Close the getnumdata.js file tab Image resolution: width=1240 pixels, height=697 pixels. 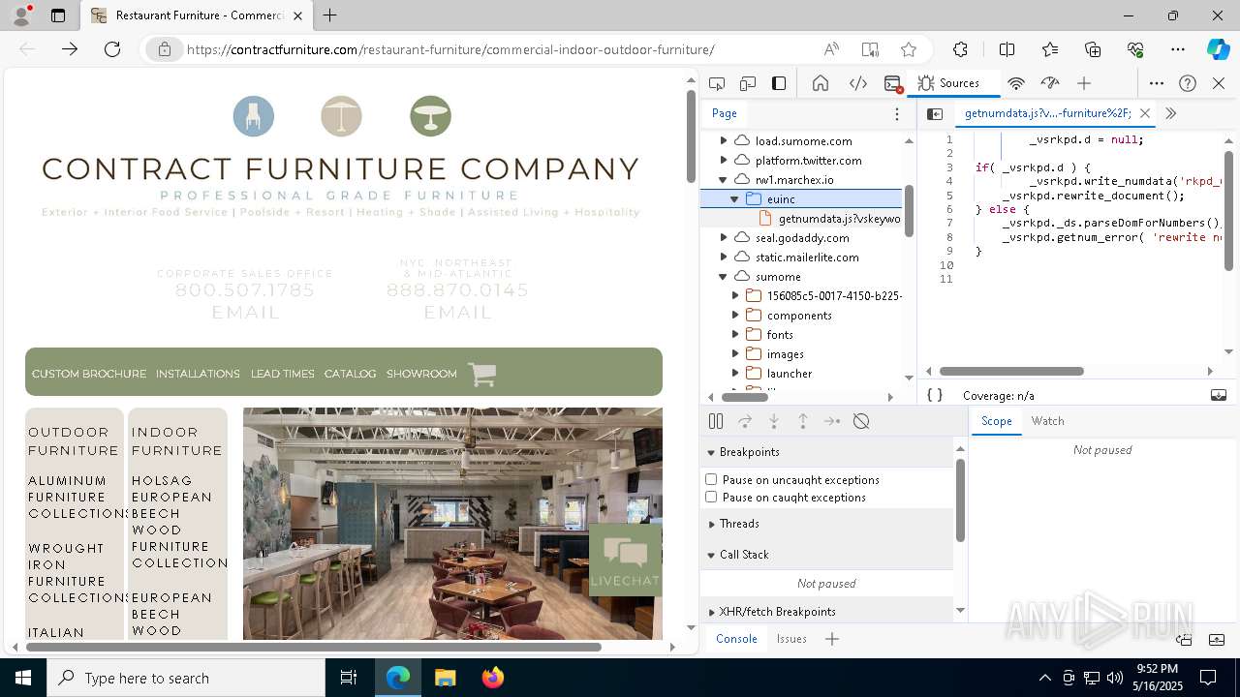[1145, 113]
